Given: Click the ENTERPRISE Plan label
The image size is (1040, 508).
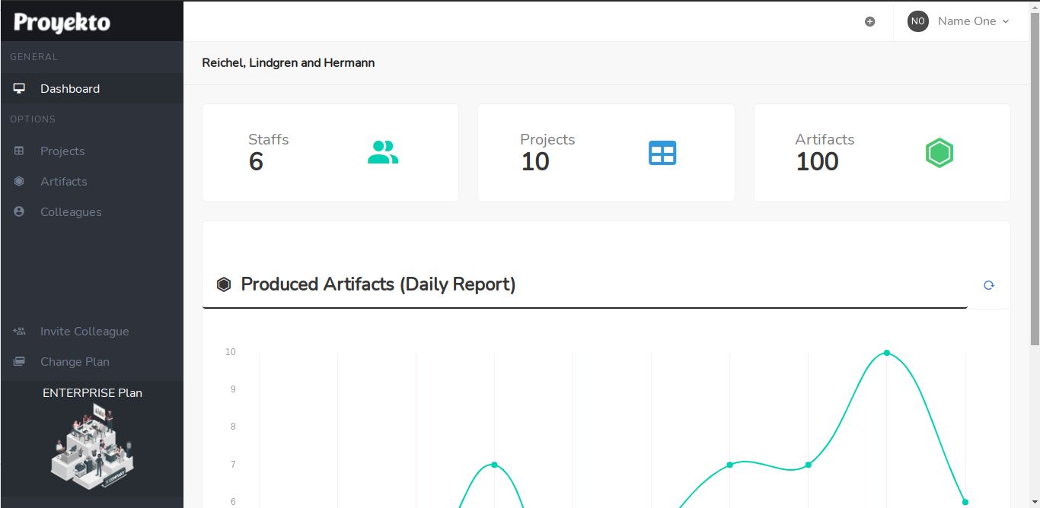Looking at the screenshot, I should tap(92, 392).
